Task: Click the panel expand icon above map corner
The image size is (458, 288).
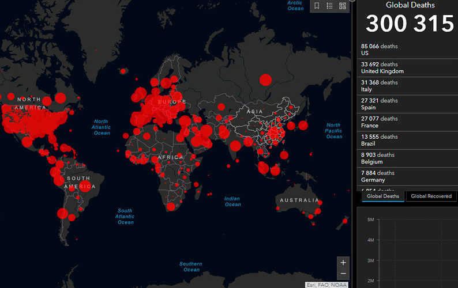Action: [x=352, y=1]
